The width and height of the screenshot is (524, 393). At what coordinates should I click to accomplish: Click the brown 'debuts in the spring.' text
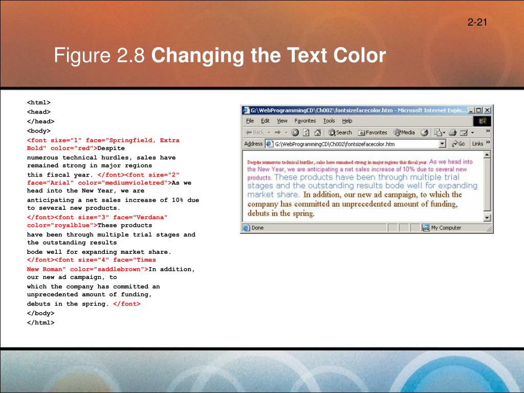[281, 213]
